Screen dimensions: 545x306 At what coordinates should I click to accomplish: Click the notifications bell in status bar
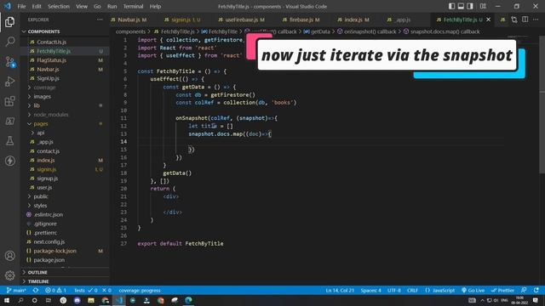pos(536,291)
